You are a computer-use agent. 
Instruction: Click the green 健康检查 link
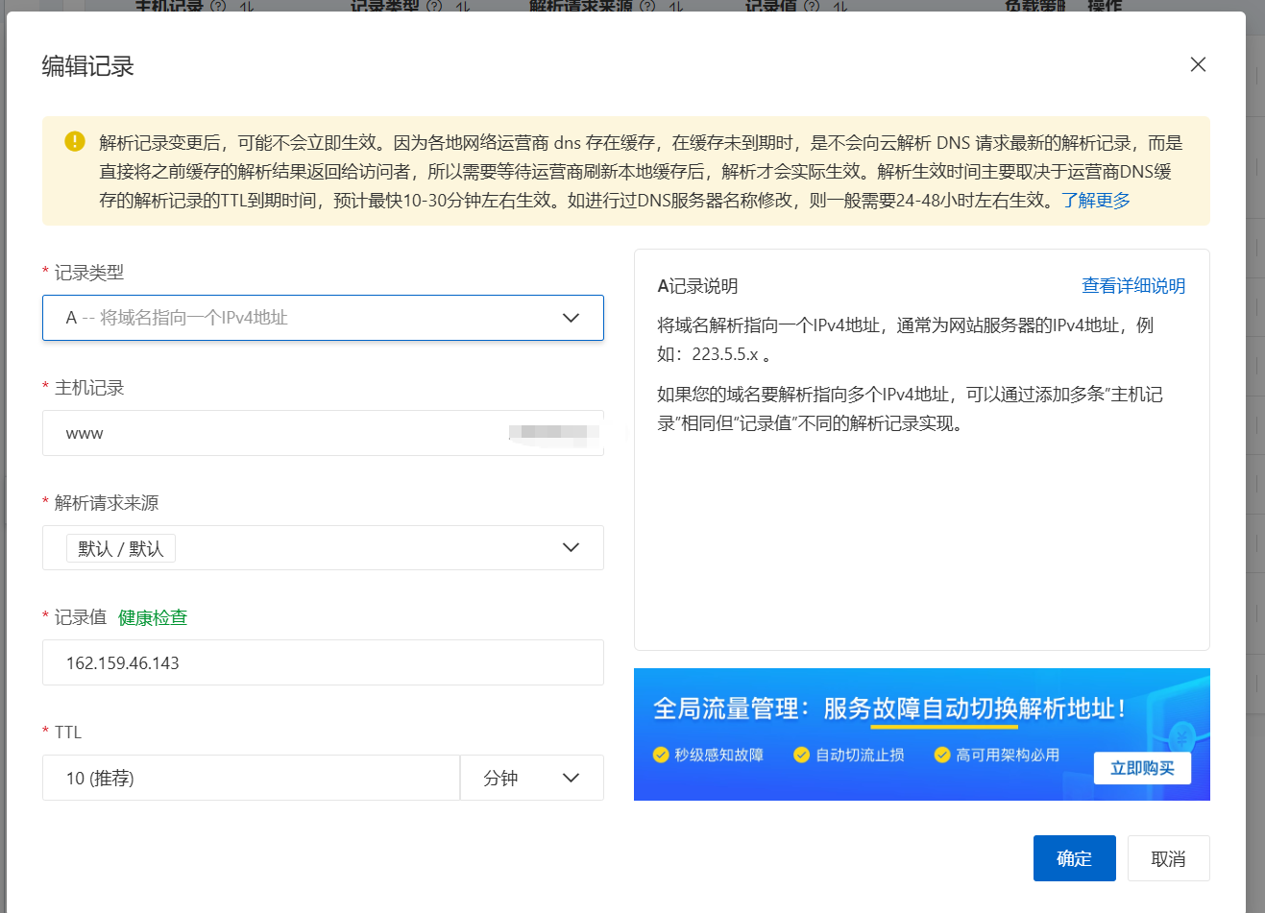(x=152, y=617)
